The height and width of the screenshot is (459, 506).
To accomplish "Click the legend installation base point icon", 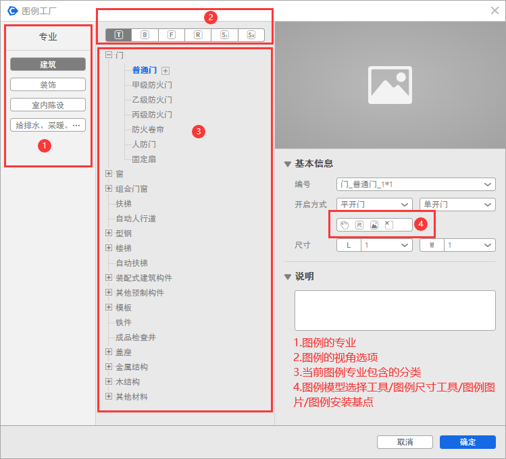I will tap(388, 225).
